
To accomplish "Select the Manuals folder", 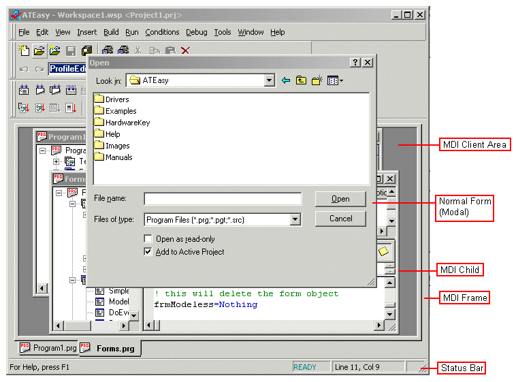I will pyautogui.click(x=113, y=157).
